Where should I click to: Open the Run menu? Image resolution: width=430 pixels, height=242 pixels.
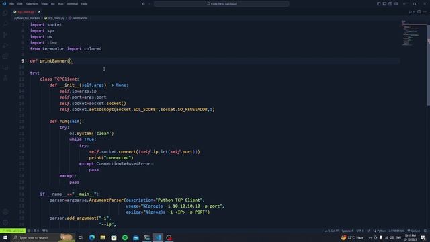(60, 4)
